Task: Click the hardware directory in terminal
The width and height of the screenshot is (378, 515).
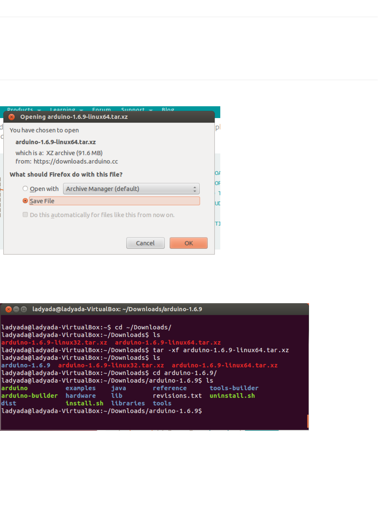Action: [81, 396]
